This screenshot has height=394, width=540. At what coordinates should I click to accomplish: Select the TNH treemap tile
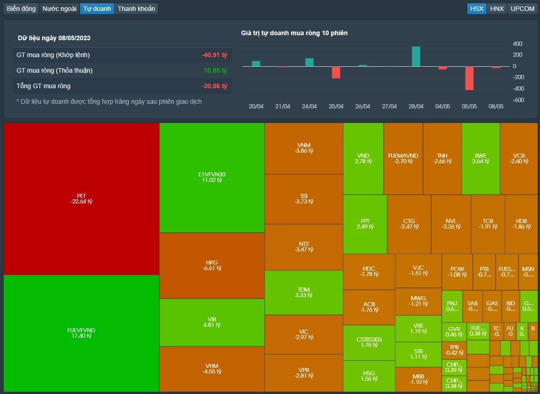(x=442, y=159)
